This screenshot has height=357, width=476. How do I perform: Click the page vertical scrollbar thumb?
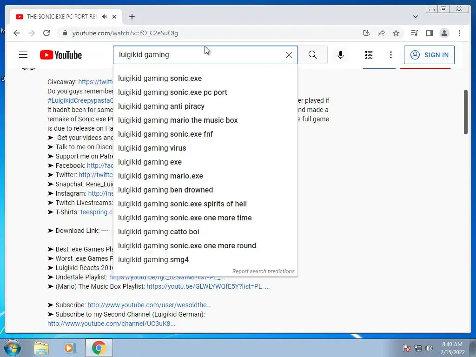click(466, 112)
